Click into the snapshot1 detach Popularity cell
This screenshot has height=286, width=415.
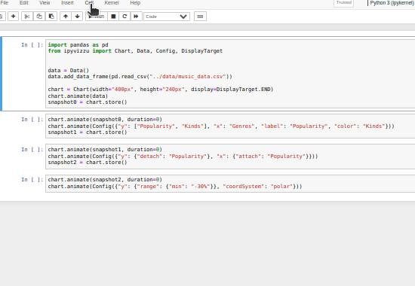230,156
